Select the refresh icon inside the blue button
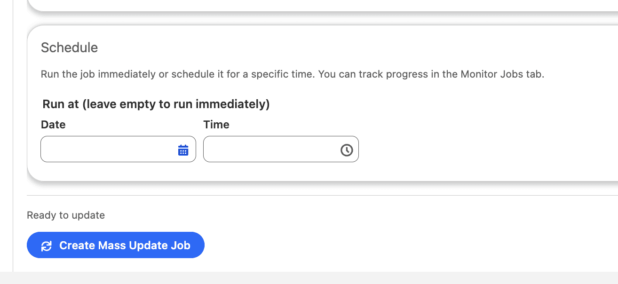 pos(46,245)
